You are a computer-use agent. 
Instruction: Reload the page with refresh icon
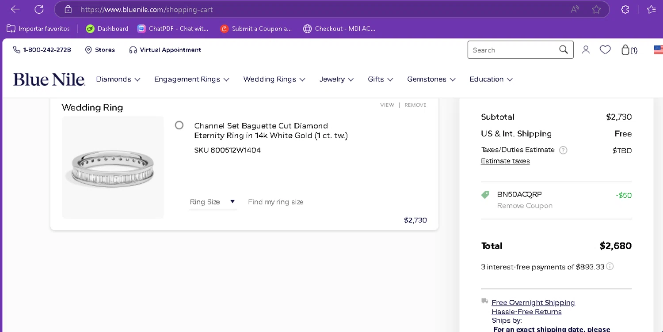click(x=39, y=9)
